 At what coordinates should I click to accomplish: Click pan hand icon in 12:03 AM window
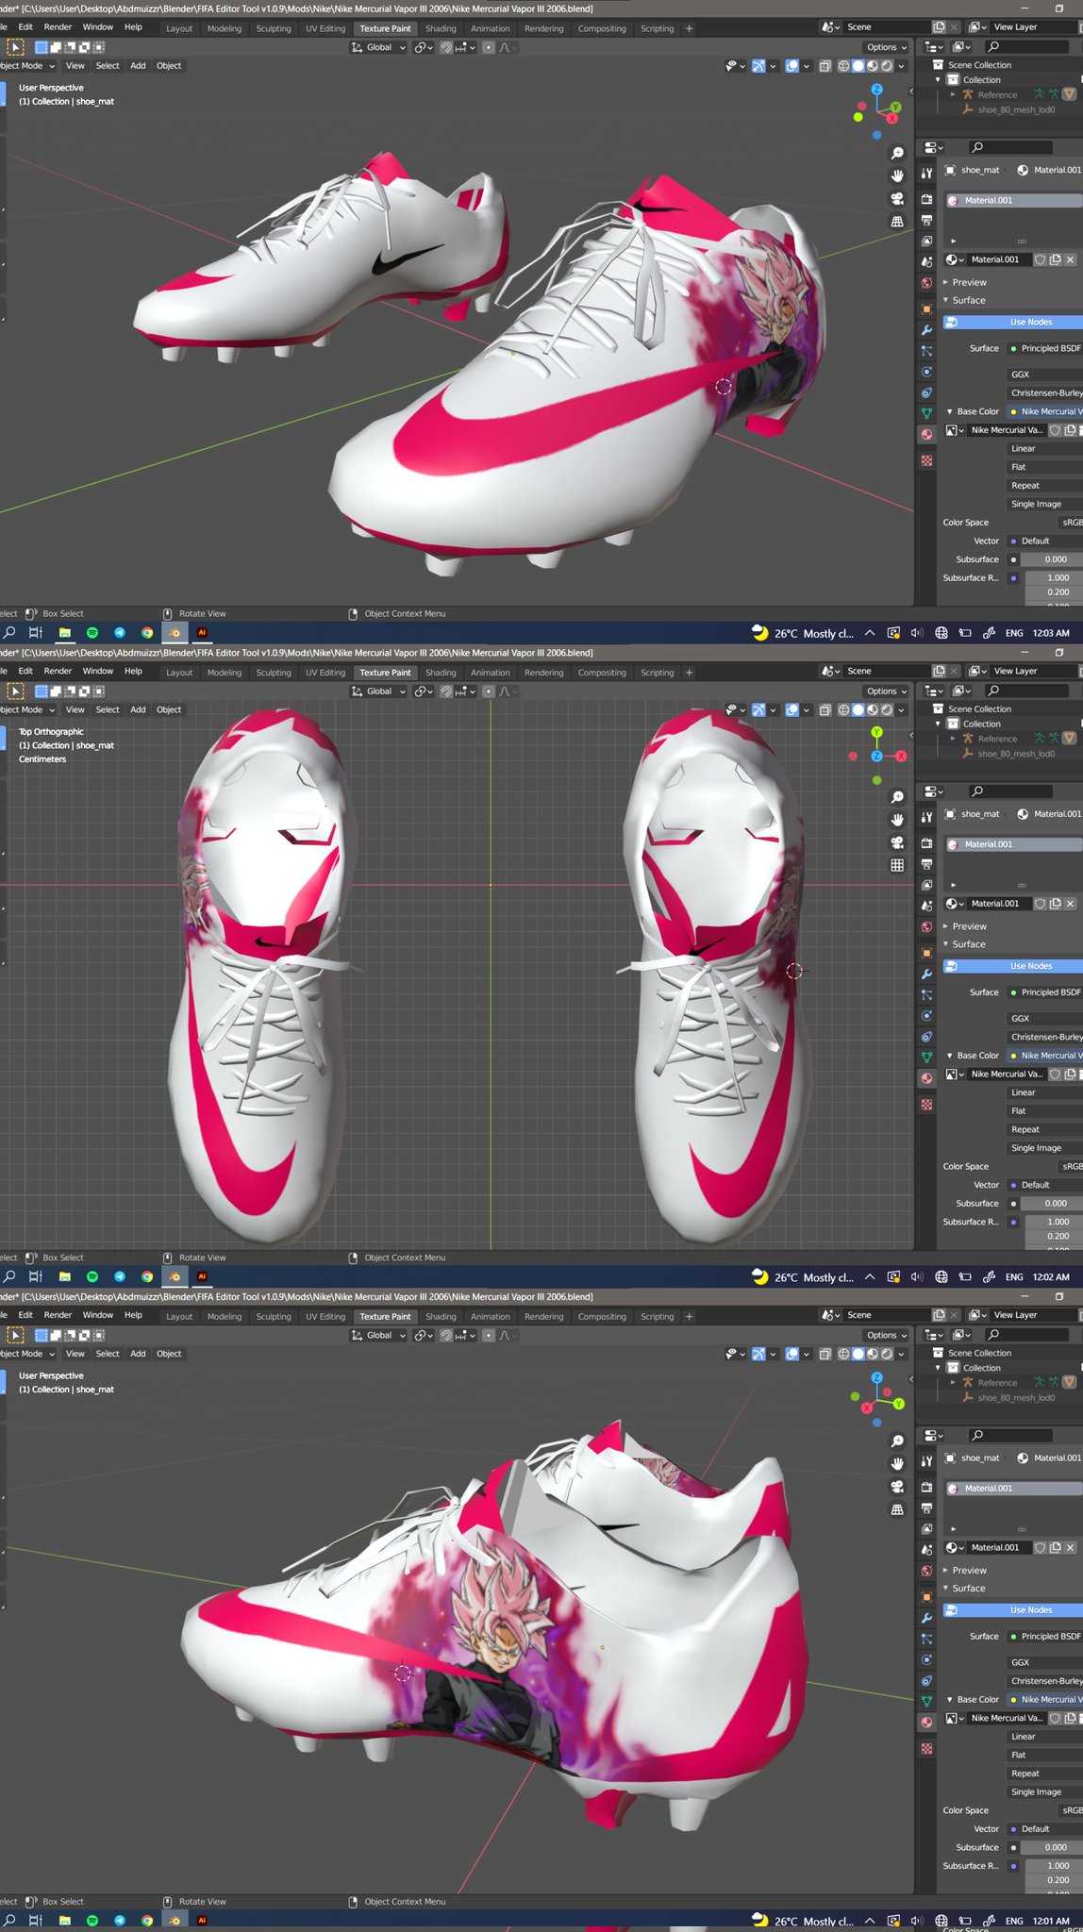(x=897, y=175)
